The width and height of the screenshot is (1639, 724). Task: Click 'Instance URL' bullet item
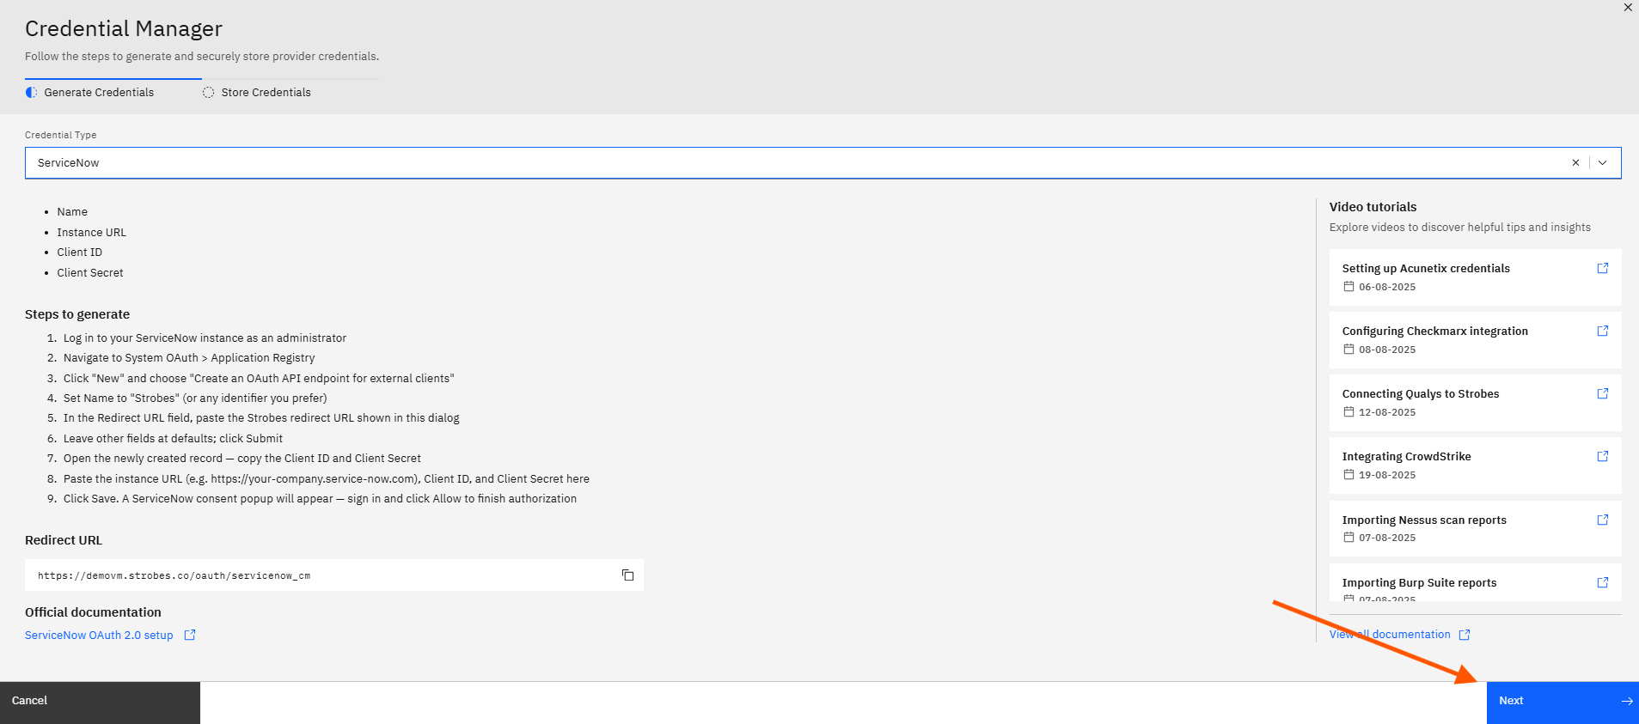click(91, 233)
